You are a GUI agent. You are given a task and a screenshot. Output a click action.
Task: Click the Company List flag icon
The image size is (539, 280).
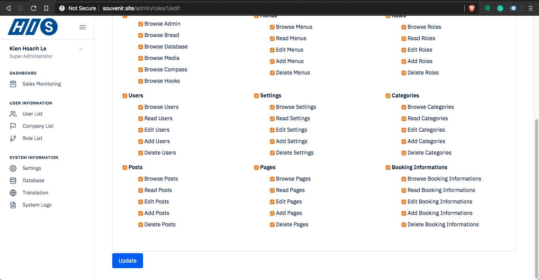click(13, 126)
